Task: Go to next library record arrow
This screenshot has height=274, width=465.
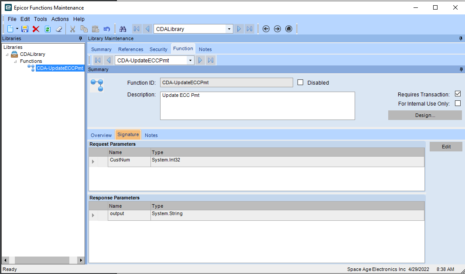Action: pyautogui.click(x=239, y=29)
